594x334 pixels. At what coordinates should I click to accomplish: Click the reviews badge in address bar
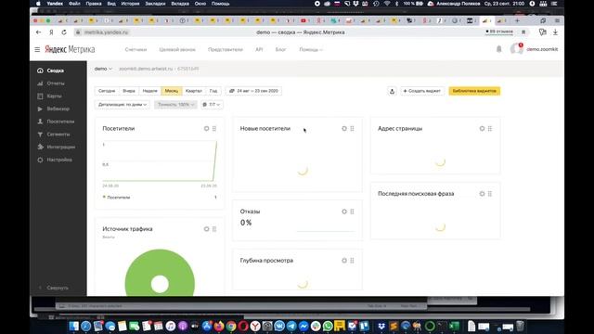coord(499,32)
